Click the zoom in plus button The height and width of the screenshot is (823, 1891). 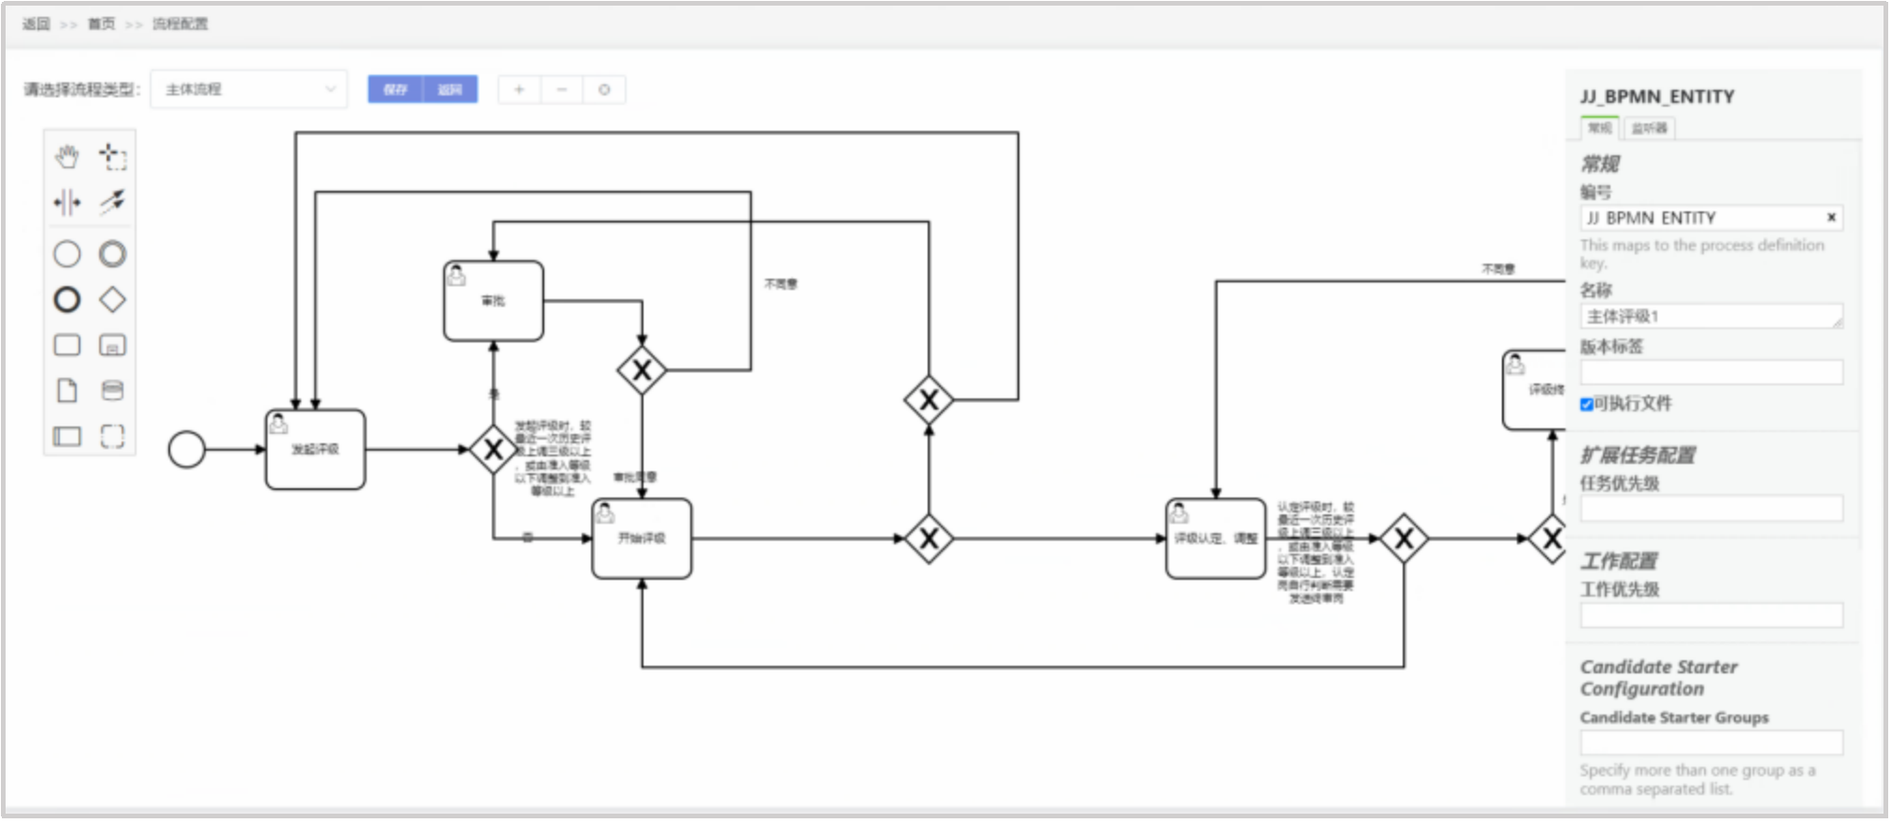[519, 90]
